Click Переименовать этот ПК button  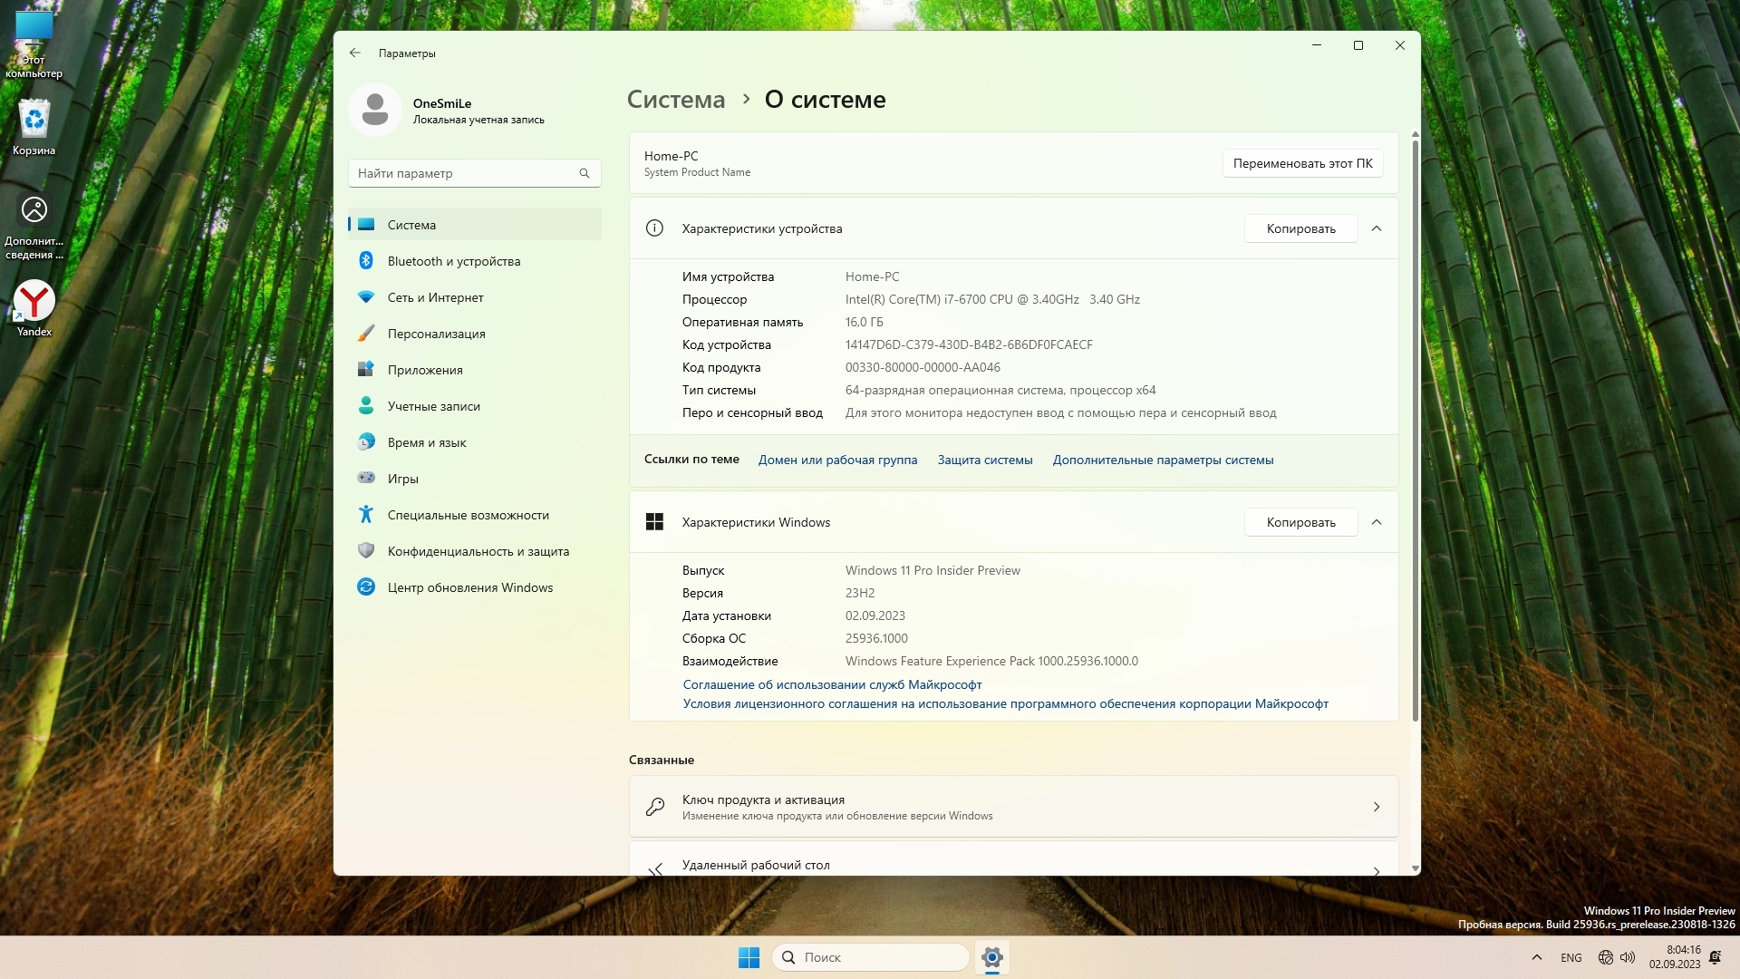[x=1302, y=163]
